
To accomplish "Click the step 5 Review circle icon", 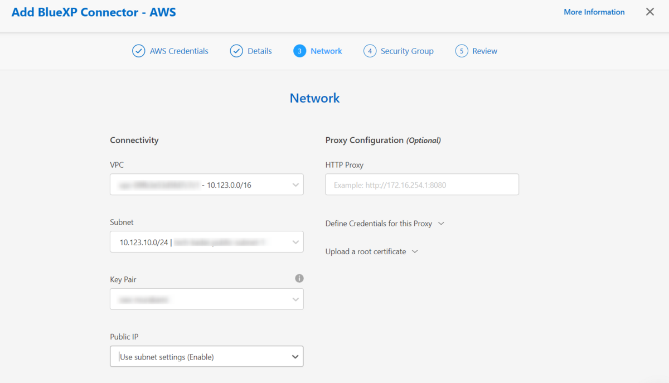I will click(461, 51).
